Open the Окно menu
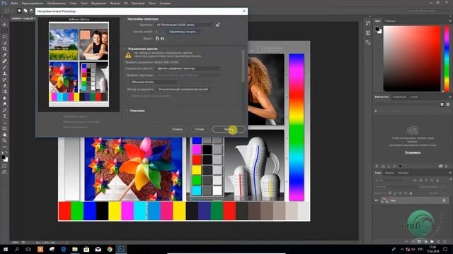Image resolution: width=453 pixels, height=254 pixels. [x=152, y=3]
